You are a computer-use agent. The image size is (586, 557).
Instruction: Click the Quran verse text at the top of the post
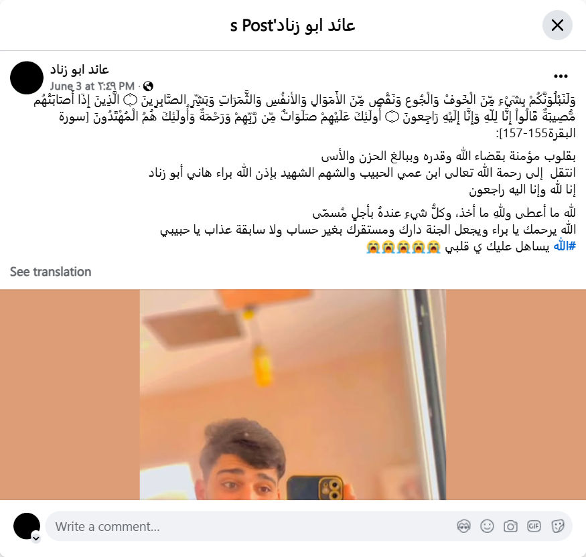point(305,116)
